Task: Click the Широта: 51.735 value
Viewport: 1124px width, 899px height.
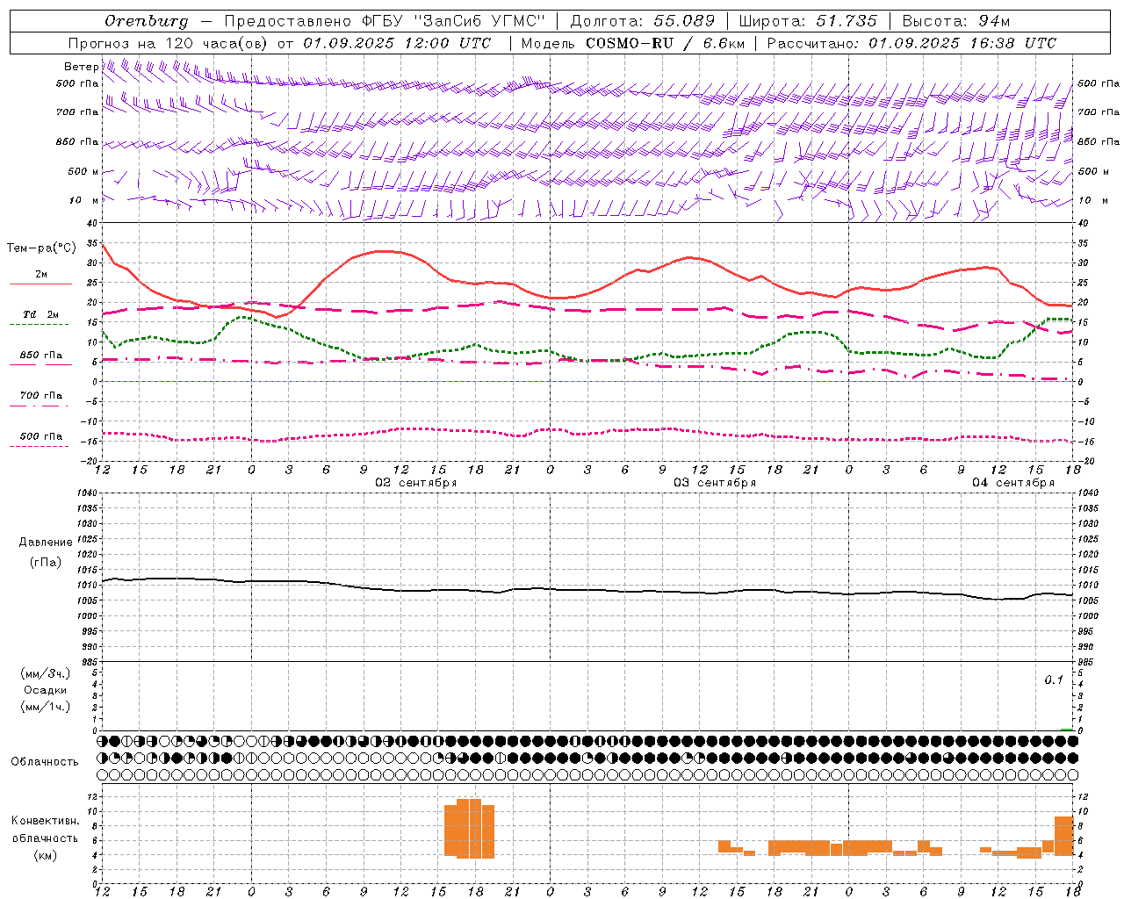Action: pyautogui.click(x=809, y=21)
